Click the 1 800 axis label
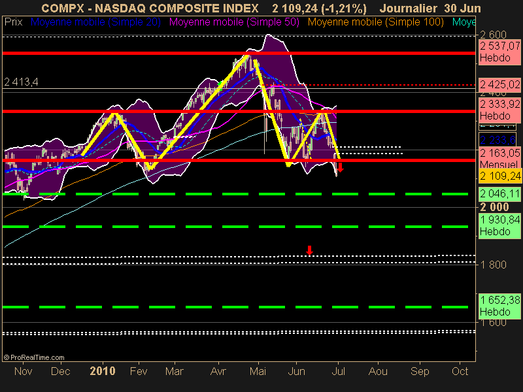 pos(494,265)
